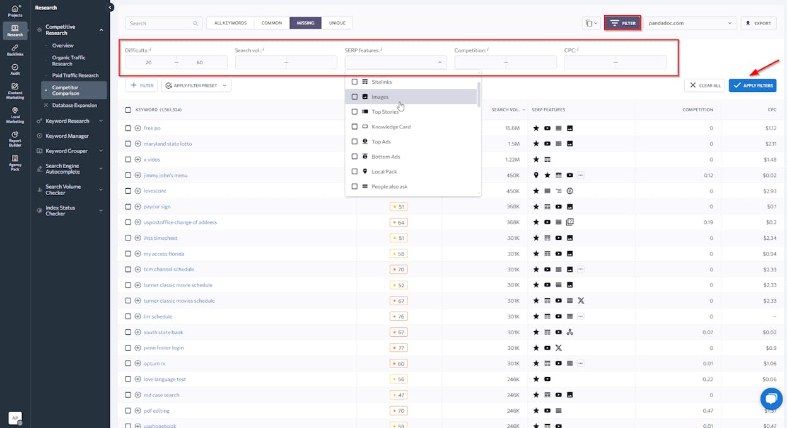Click X (Twitter) feature icon for 'penn foster login'
The height and width of the screenshot is (428, 787).
559,348
